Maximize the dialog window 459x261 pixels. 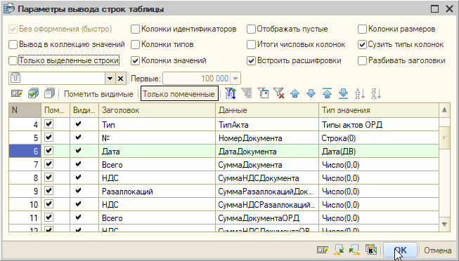(434, 9)
